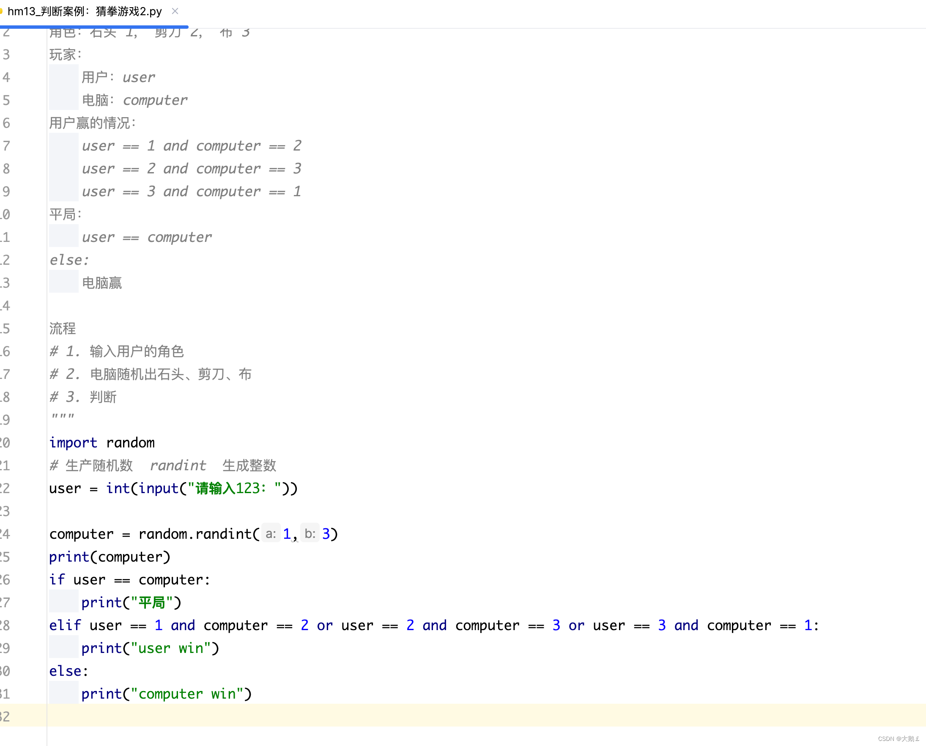This screenshot has height=746, width=926.
Task: Click 'user == 2 and computer == 3' docstring line
Action: 192,168
